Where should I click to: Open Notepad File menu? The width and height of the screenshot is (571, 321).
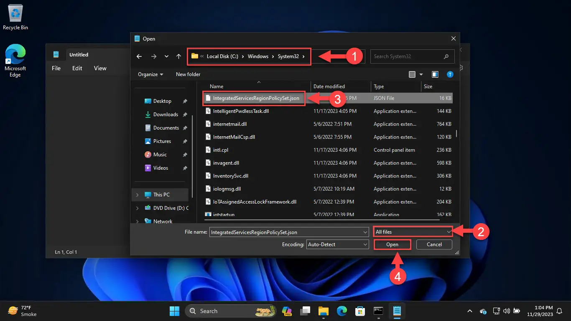click(x=56, y=68)
